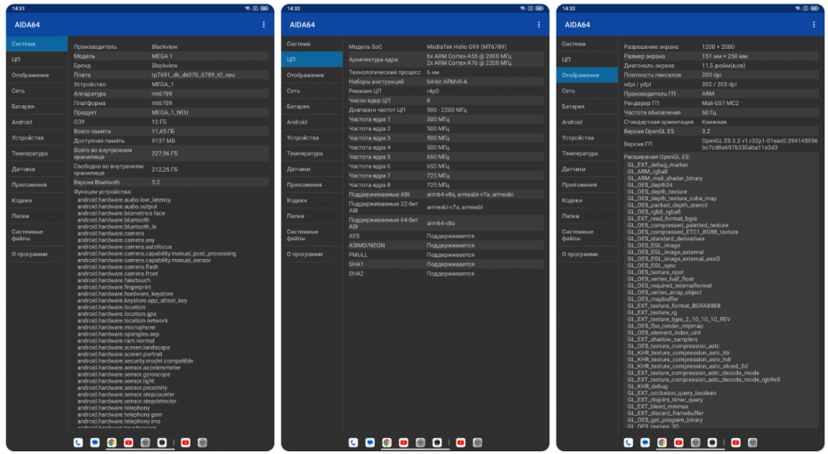Tap Messages dock icon on left screen

pyautogui.click(x=95, y=442)
